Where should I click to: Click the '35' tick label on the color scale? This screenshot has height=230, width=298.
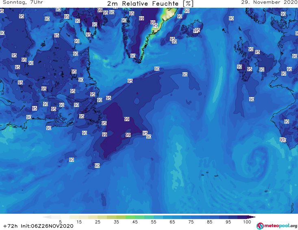[116, 221]
